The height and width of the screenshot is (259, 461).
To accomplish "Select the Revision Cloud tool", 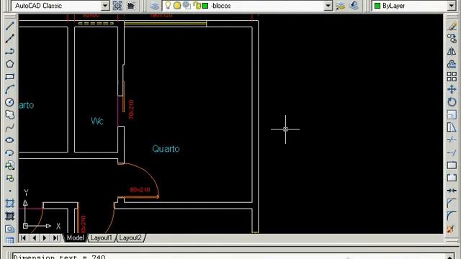I will (x=9, y=115).
